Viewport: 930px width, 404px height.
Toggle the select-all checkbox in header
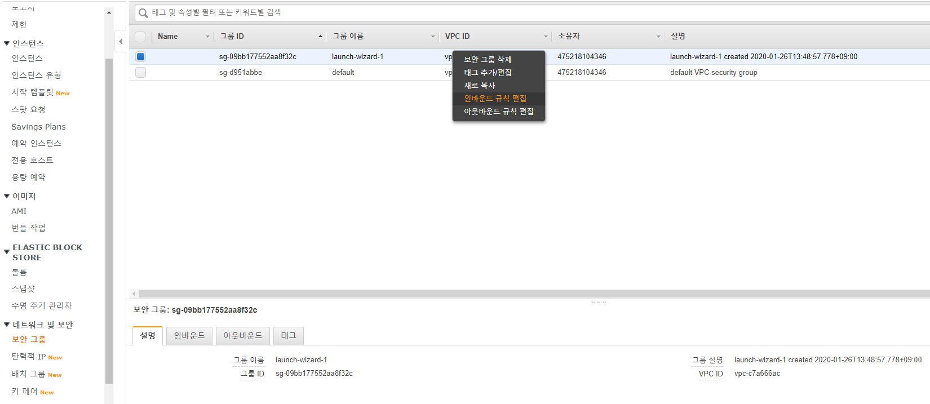tap(140, 37)
